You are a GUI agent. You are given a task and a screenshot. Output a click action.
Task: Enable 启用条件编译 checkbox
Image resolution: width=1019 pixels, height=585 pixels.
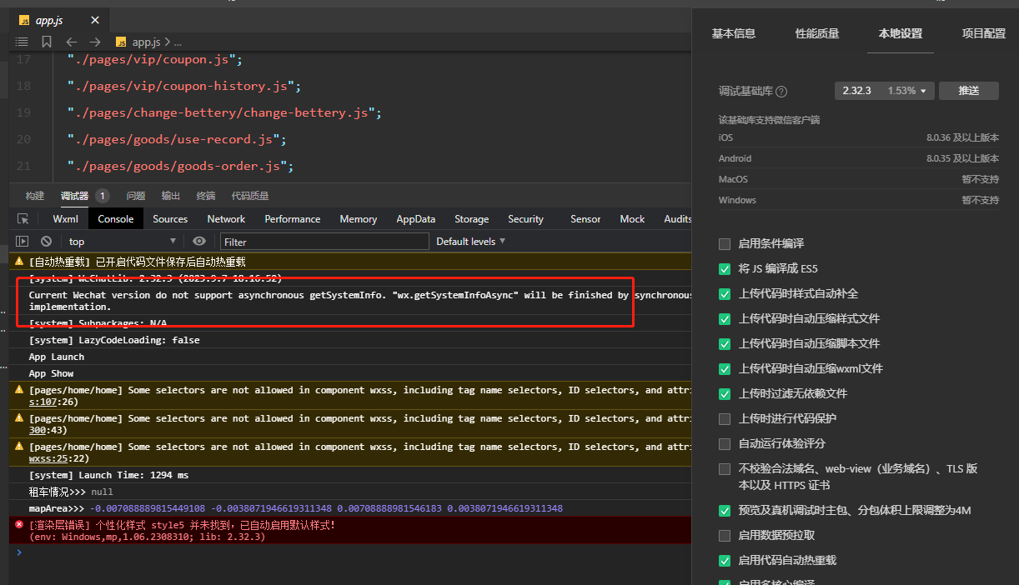(x=725, y=244)
